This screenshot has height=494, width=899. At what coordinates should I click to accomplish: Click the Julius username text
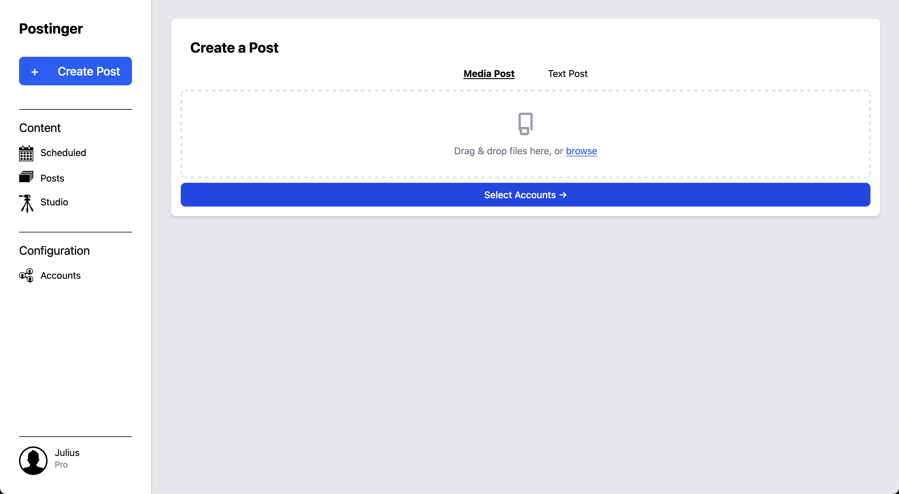click(67, 452)
